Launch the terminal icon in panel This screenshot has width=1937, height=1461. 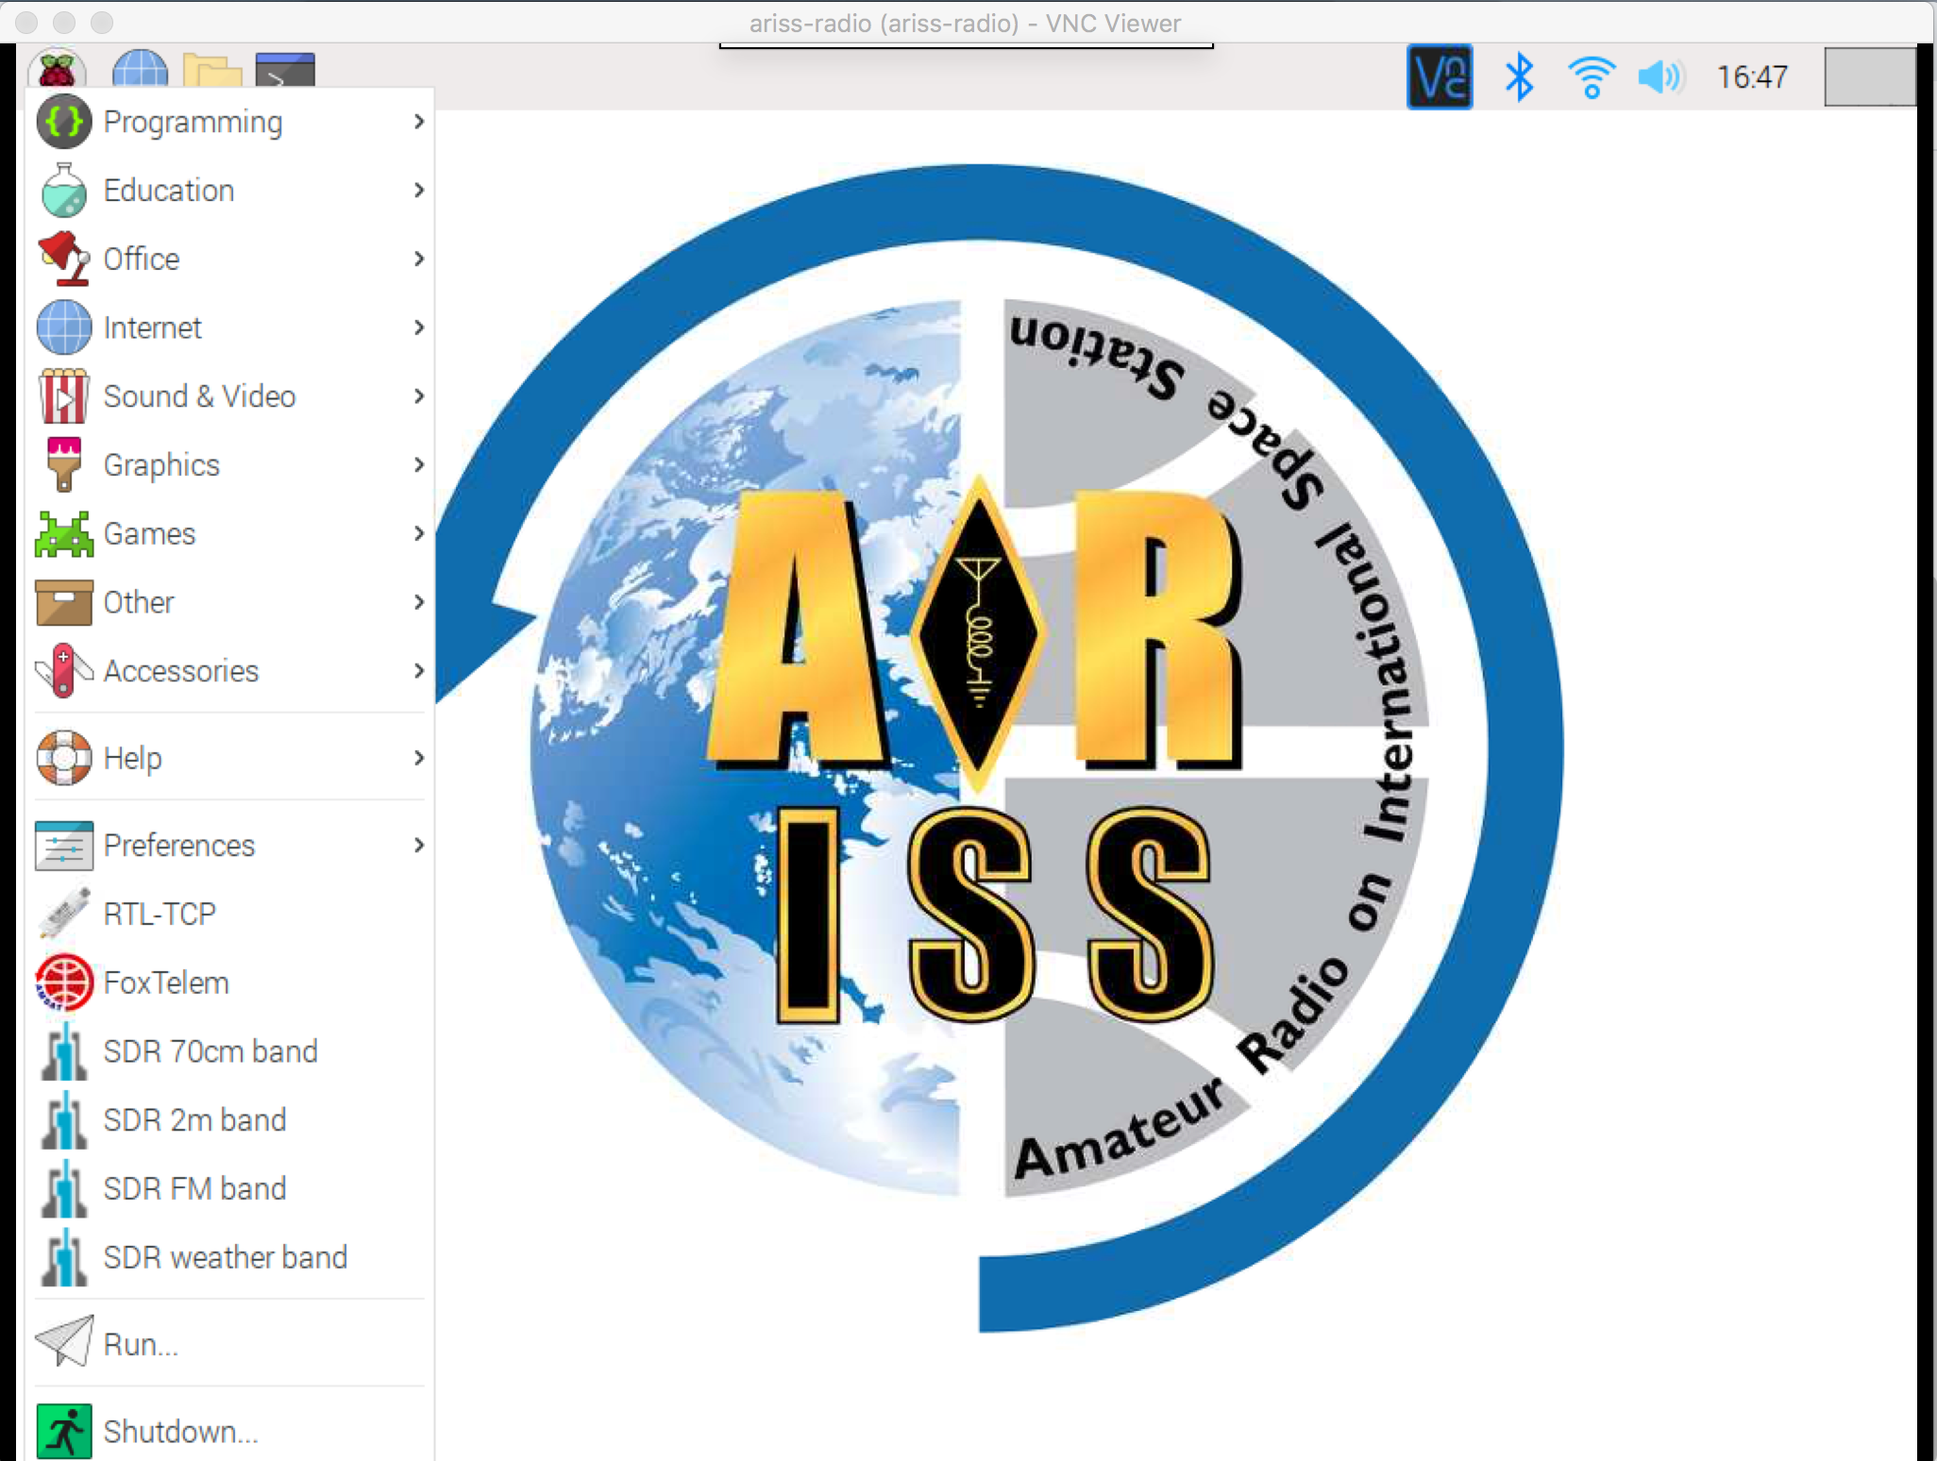pos(285,70)
